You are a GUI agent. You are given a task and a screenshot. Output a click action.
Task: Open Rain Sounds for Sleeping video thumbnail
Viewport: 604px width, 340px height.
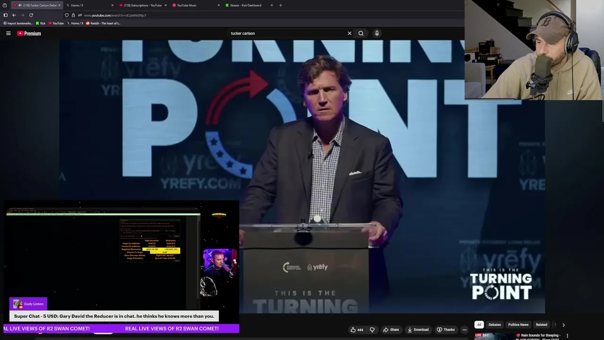point(494,336)
